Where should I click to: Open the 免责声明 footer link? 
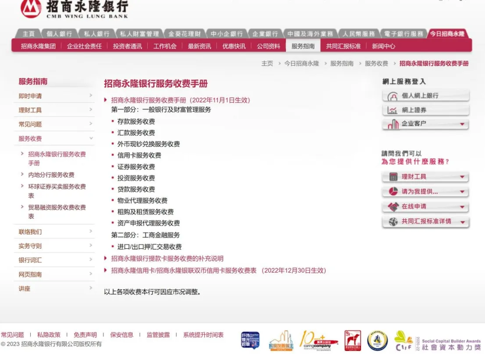85,335
